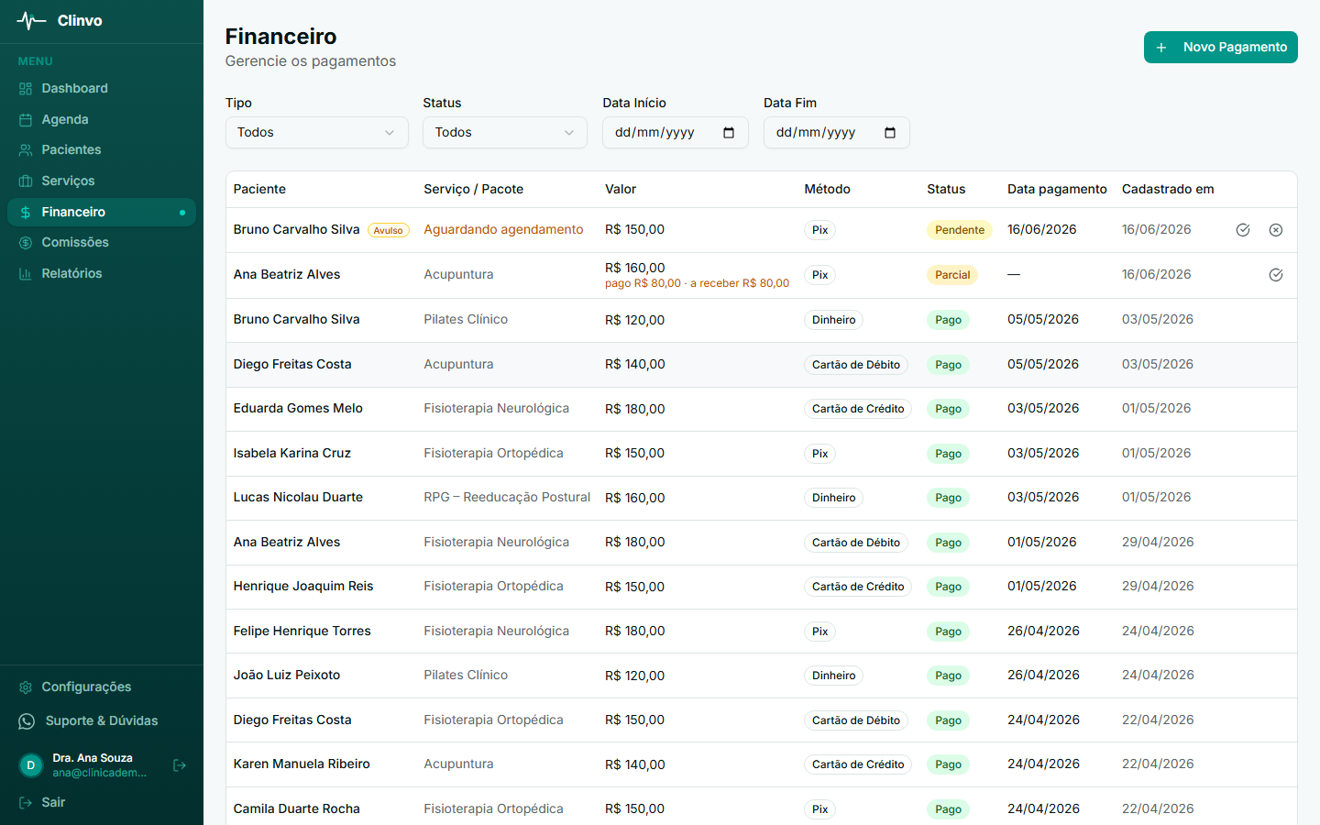Open the calendar picker in Data Fim
Screen dimensions: 1320x825
tap(890, 133)
